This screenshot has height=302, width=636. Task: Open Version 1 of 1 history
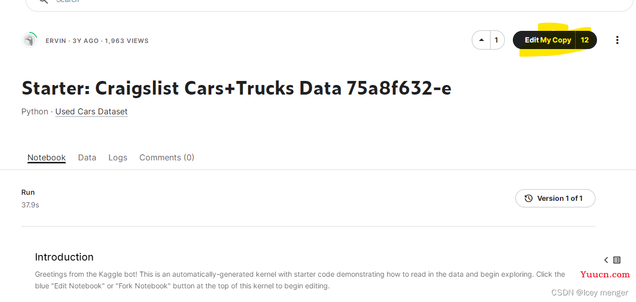pos(555,198)
